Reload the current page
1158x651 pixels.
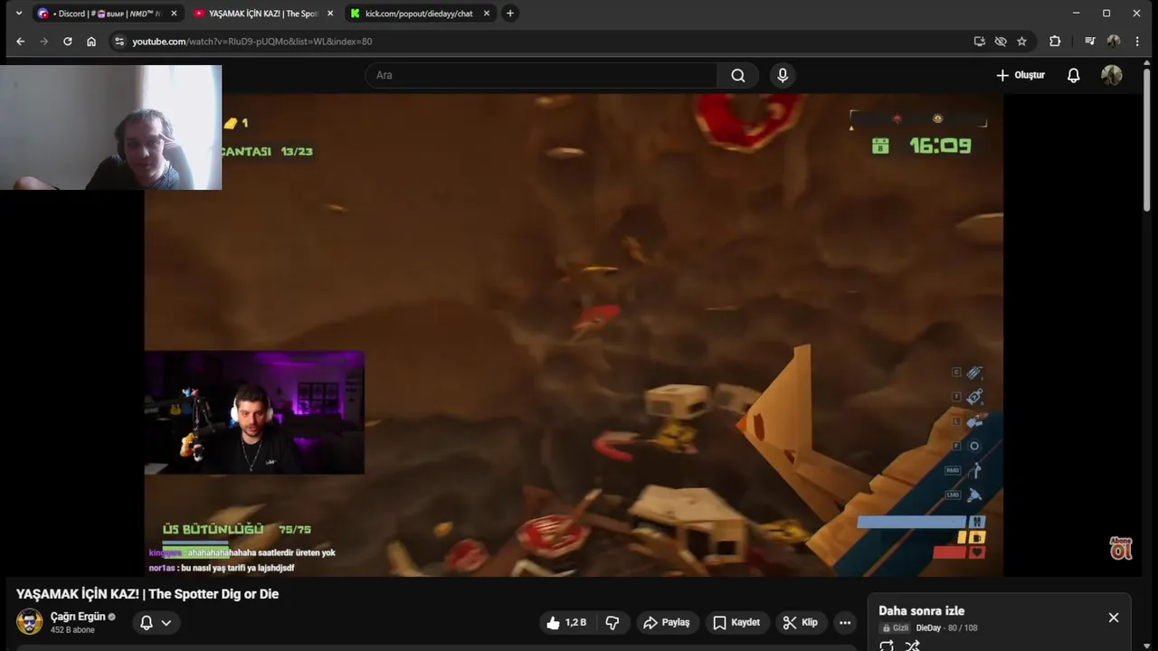pos(67,42)
